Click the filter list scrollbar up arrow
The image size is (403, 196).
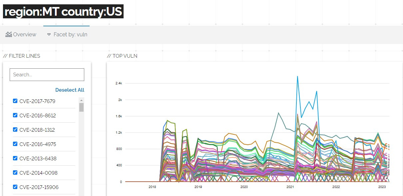81,100
